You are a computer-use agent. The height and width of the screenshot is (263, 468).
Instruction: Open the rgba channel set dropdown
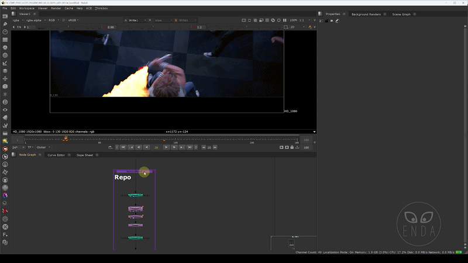click(18, 20)
